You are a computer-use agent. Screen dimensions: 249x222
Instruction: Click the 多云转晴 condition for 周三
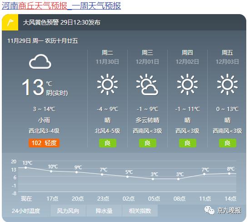tap(147, 120)
